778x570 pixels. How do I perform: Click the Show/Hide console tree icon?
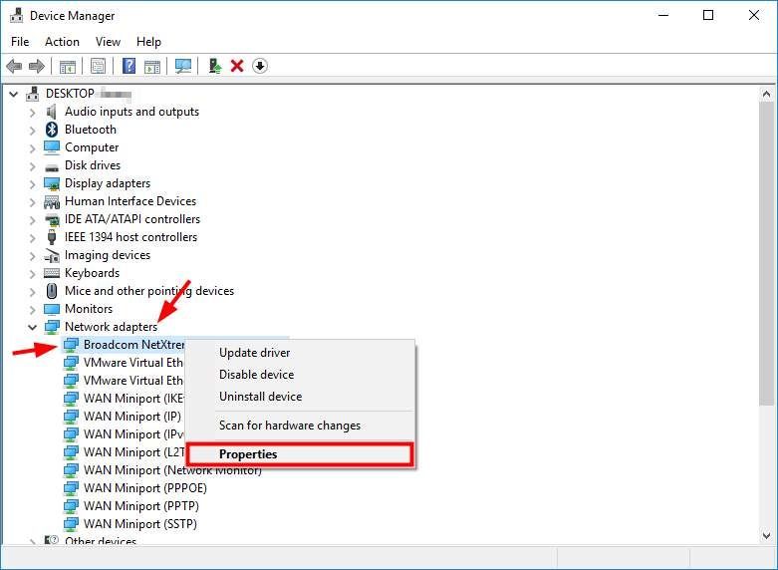point(68,66)
